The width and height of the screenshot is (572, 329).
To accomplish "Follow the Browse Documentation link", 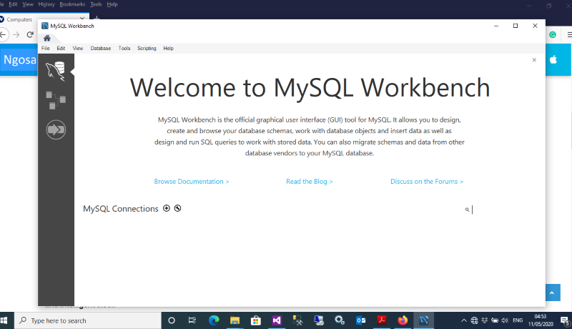I will click(x=192, y=181).
